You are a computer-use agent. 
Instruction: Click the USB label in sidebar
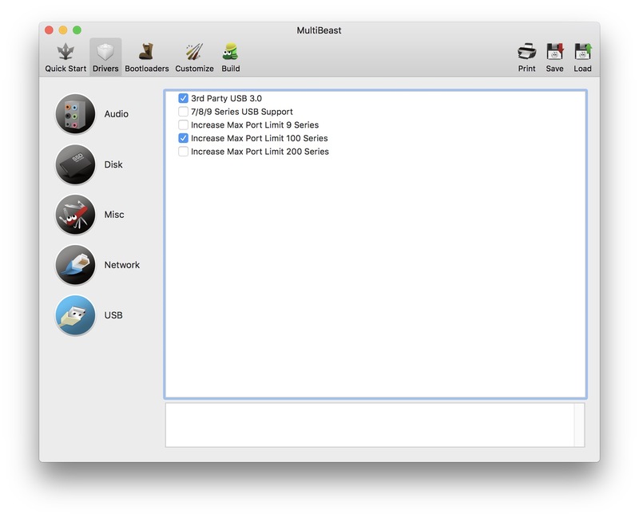(x=113, y=315)
